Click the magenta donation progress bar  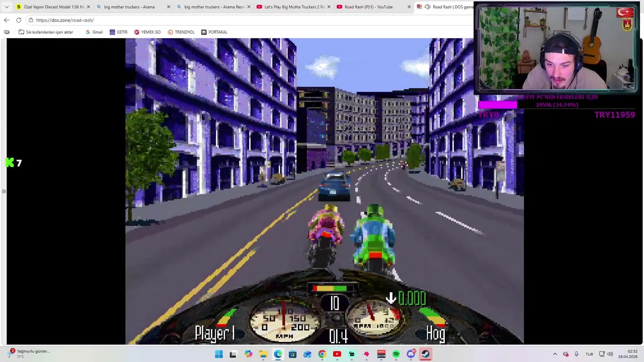[497, 105]
